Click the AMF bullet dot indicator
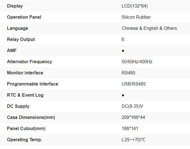This screenshot has height=149, width=190. coord(123,51)
